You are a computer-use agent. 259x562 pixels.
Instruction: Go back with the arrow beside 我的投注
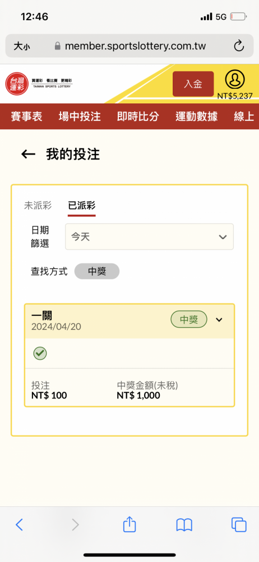(28, 155)
